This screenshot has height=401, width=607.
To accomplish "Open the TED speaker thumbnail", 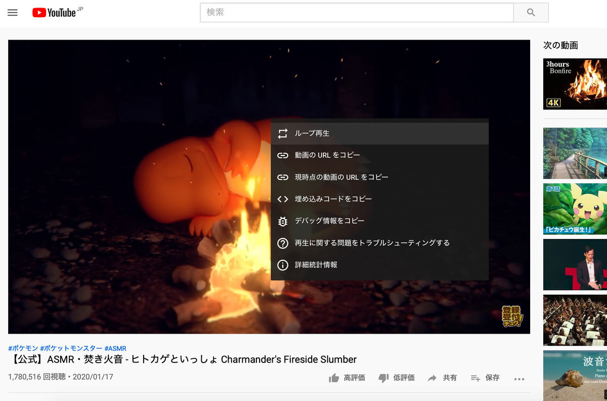I will tap(575, 264).
